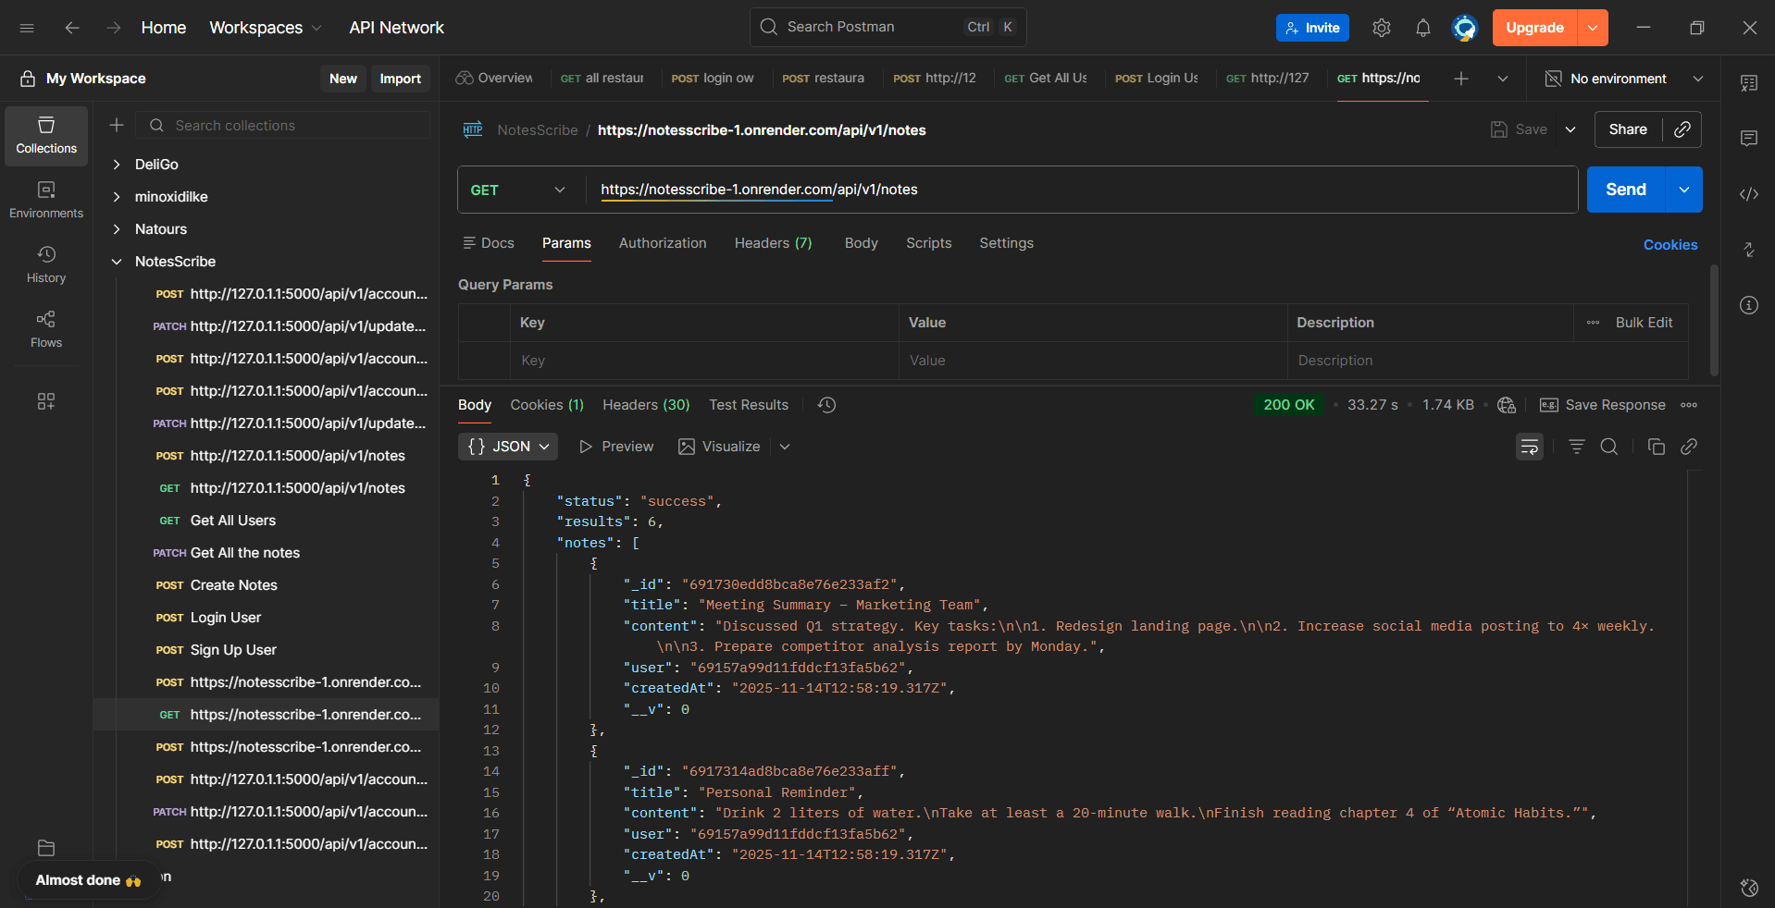This screenshot has width=1775, height=908.
Task: Click Bulk Edit for query params
Action: point(1644,323)
